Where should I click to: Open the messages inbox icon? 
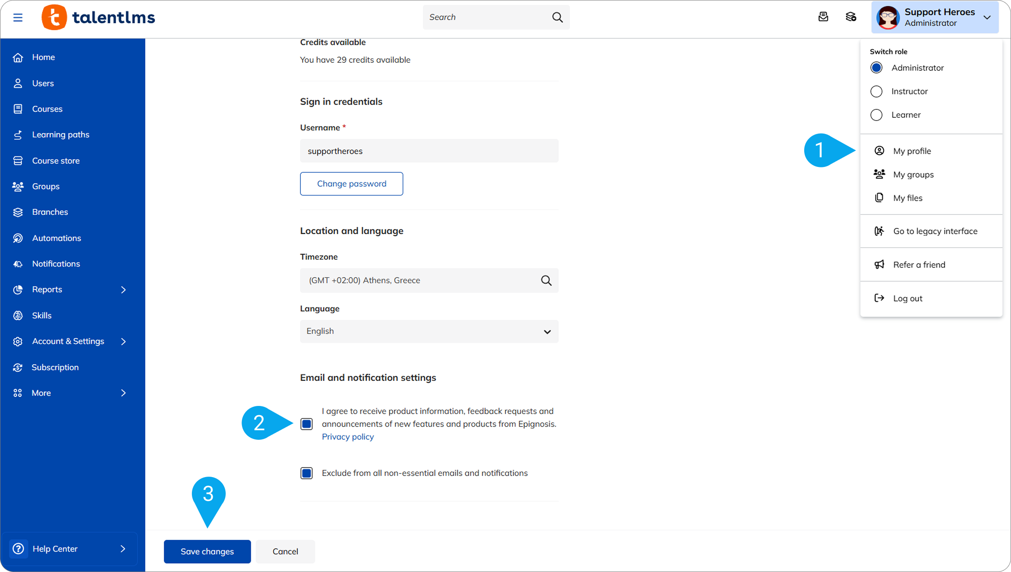pos(823,17)
